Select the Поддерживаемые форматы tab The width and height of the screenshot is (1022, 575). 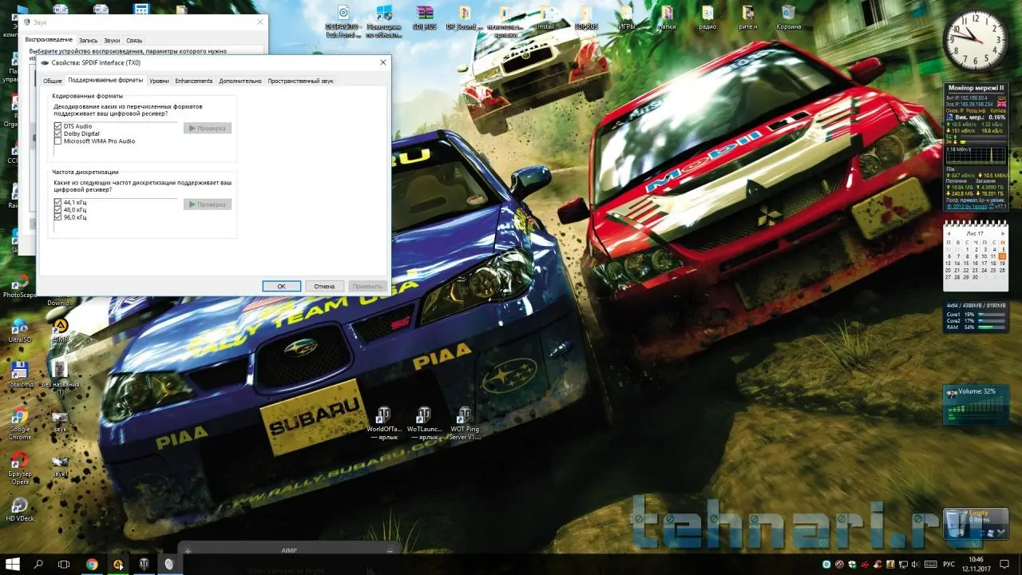coord(105,80)
